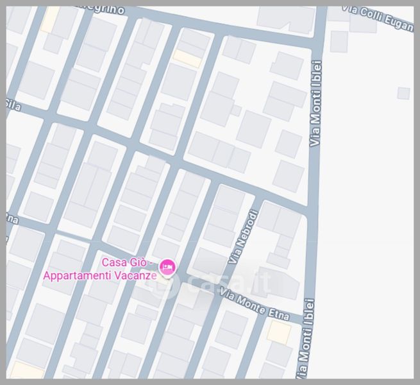420x385 pixels.
Task: Click the Via Monte Etna street label
Action: 255,305
